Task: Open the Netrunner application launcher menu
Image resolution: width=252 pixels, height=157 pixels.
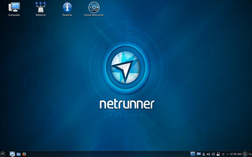Action: 3,154
